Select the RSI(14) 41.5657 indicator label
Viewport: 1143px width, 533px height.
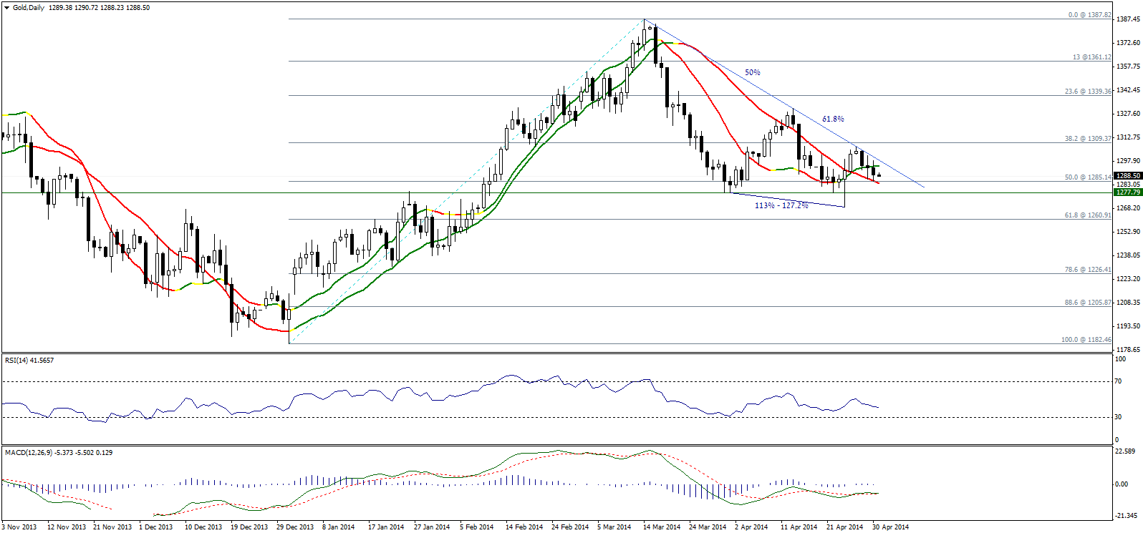point(29,361)
